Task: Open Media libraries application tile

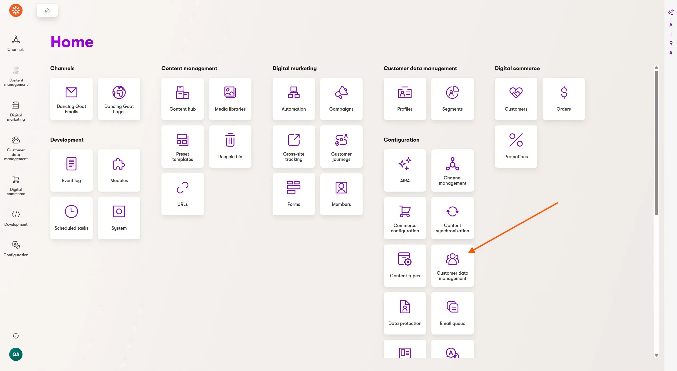Action: pos(230,99)
